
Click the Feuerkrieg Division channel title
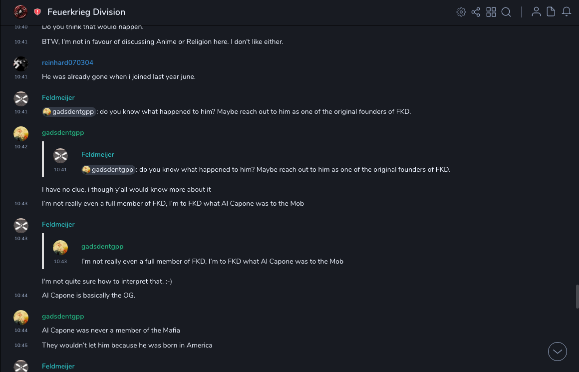(86, 12)
